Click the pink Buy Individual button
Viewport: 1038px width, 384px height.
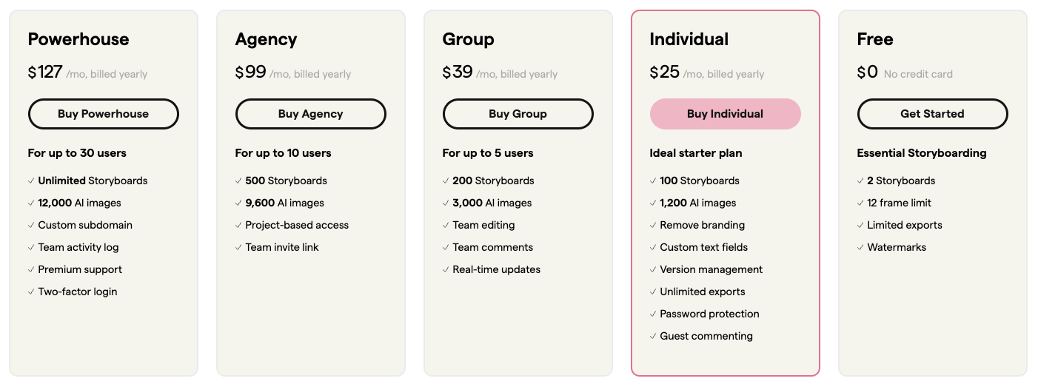pos(725,114)
